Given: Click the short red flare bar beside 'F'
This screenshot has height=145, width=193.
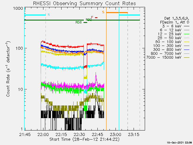Looking at the screenshot, I should coord(96,18).
